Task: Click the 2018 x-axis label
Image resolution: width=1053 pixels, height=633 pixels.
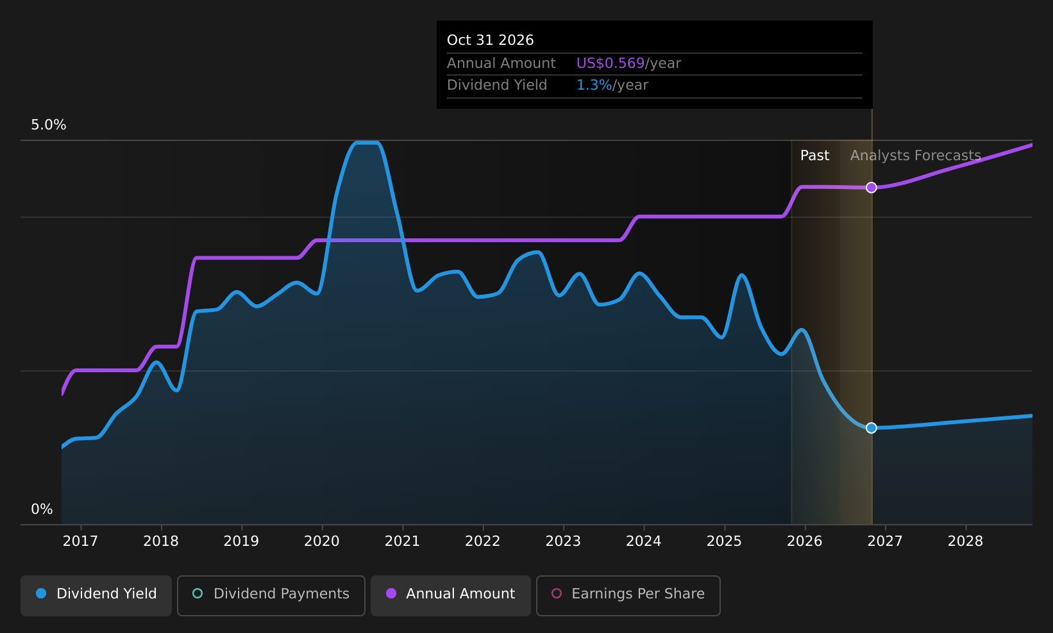Action: tap(161, 541)
